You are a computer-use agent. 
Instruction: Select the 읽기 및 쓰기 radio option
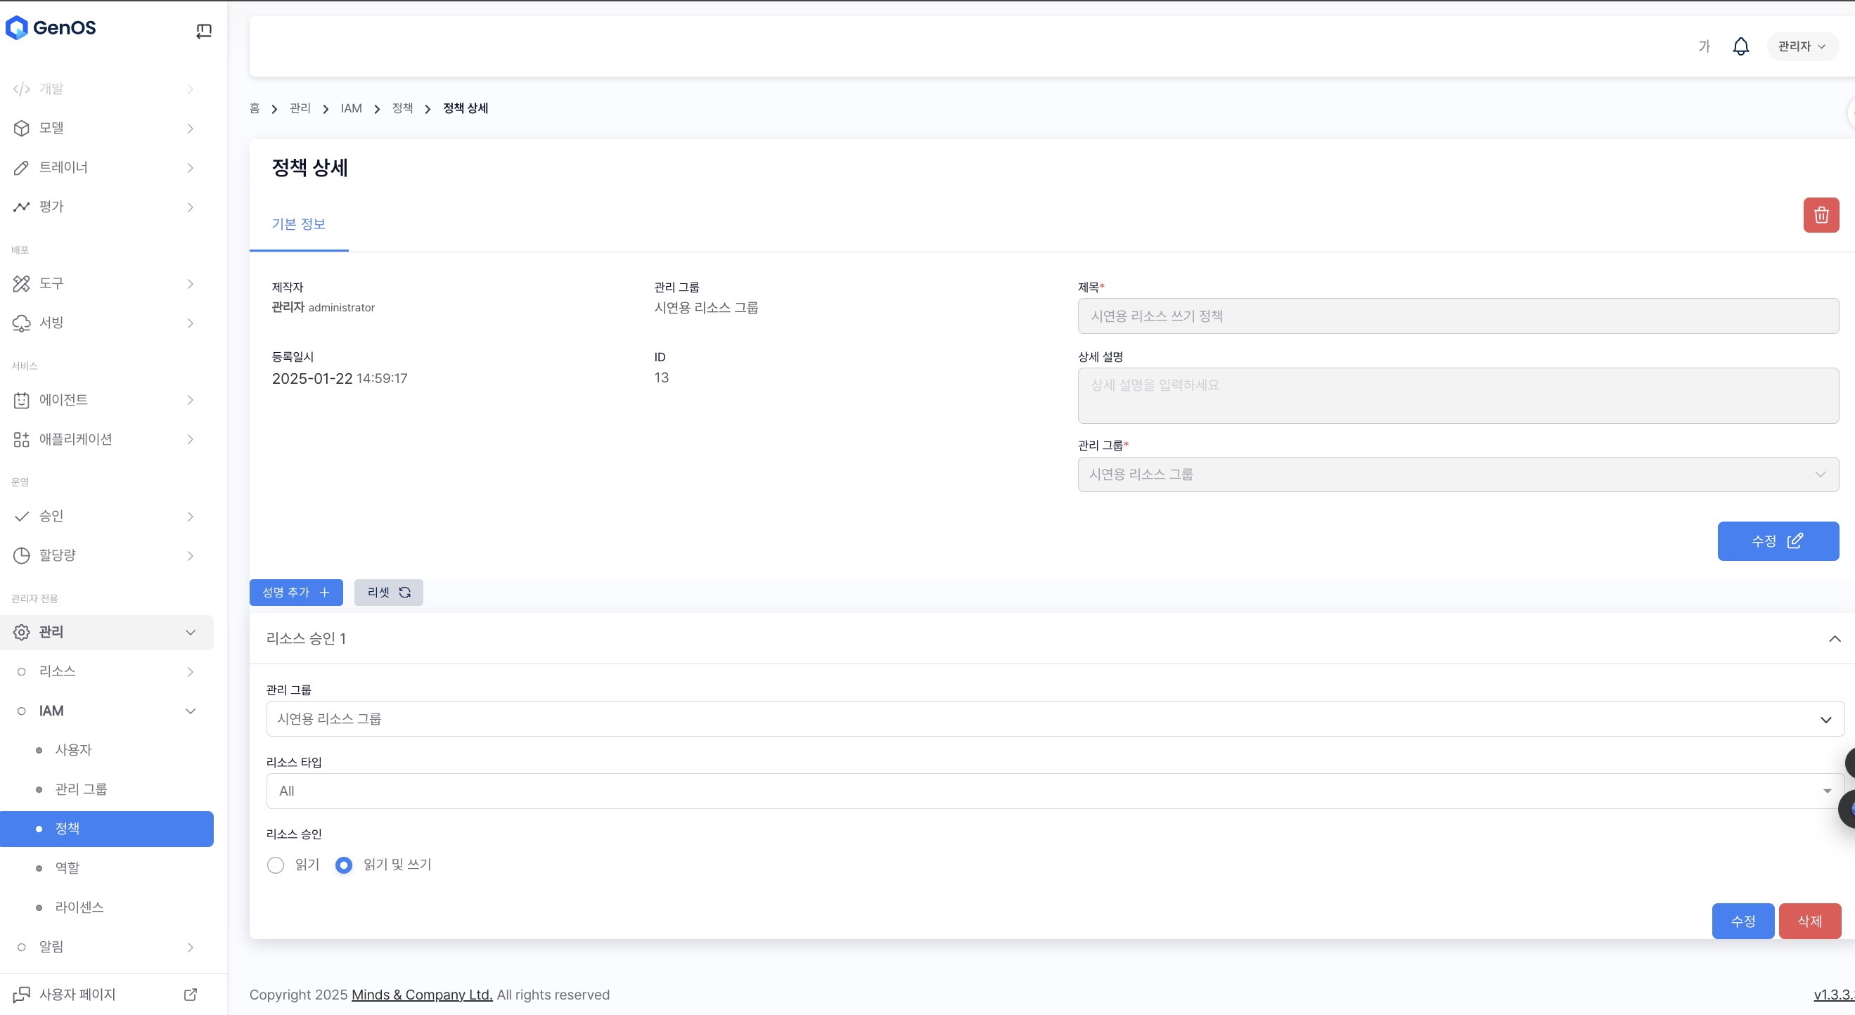pos(343,865)
